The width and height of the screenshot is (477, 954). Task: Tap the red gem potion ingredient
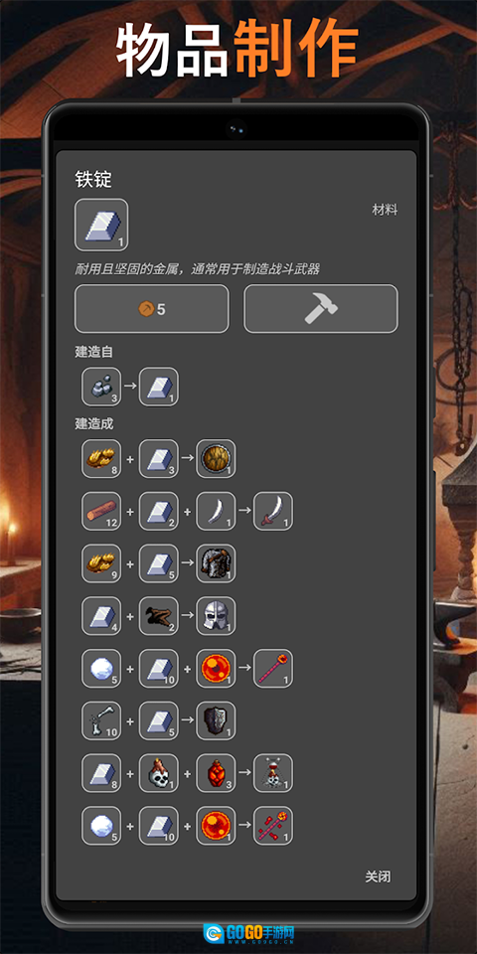tap(216, 773)
